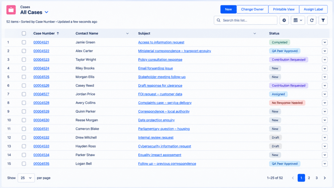Select the checkbox for case 00004527
This screenshot has width=334, height=188.
pos(24,94)
